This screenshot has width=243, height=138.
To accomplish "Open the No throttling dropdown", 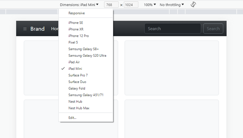I will pyautogui.click(x=172, y=5).
